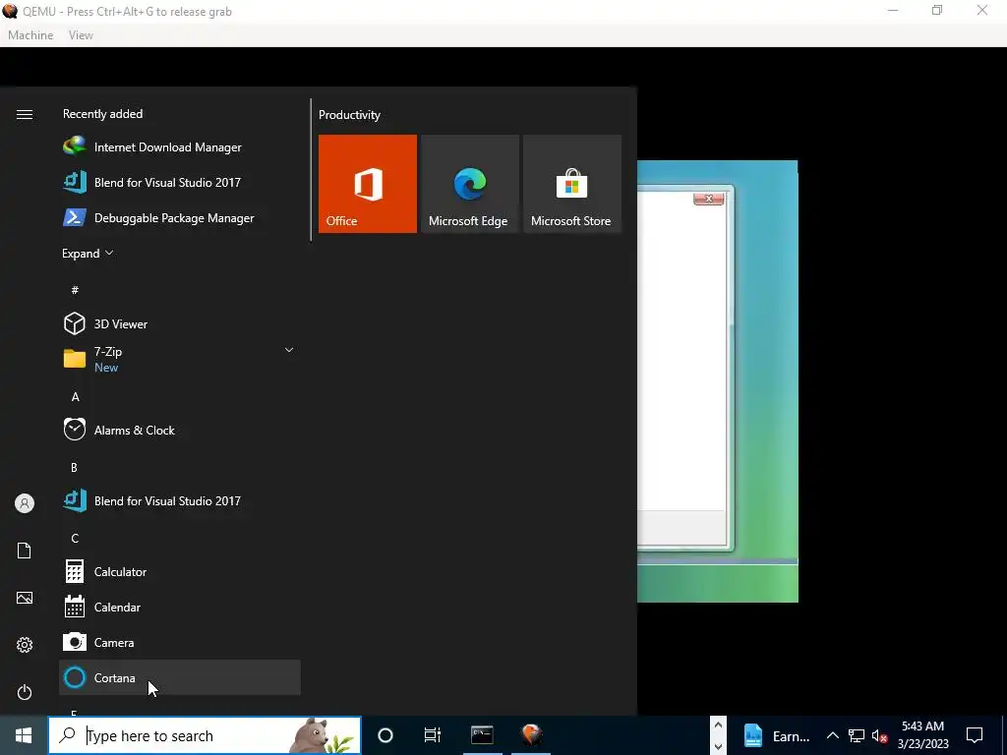Open the clock showing 5:43 AM
Image resolution: width=1007 pixels, height=755 pixels.
[x=922, y=735]
